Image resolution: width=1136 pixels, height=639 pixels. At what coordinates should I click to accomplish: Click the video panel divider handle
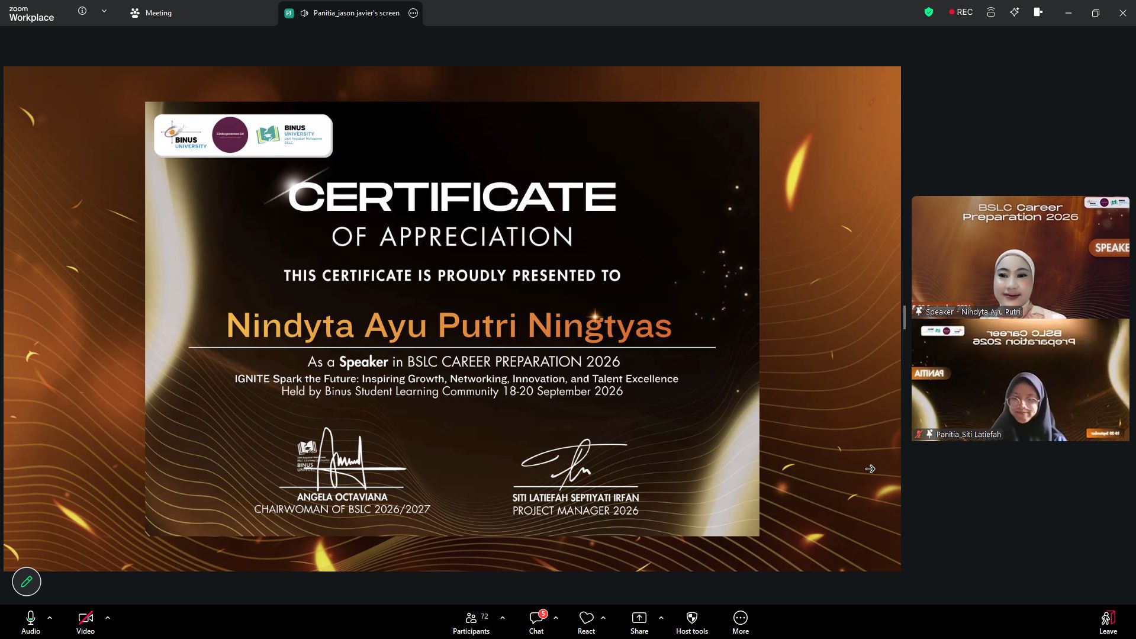(x=905, y=317)
